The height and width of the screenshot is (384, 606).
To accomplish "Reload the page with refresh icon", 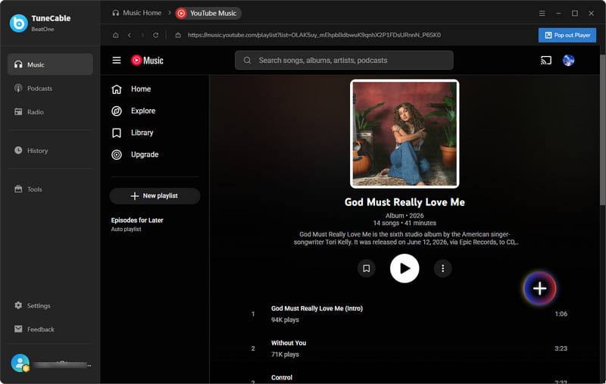I will [155, 35].
